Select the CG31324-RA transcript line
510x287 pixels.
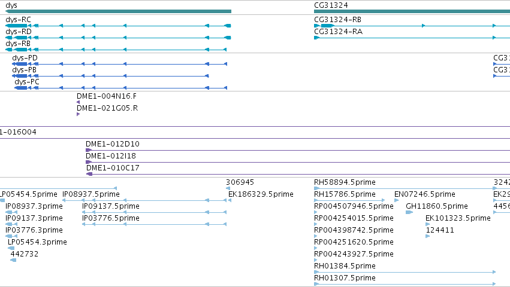point(412,38)
